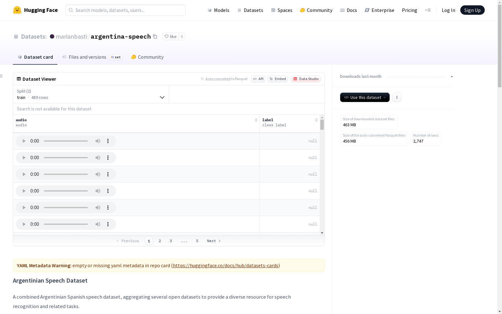Go to page 3 of the table
Image resolution: width=502 pixels, height=314 pixels.
click(171, 241)
